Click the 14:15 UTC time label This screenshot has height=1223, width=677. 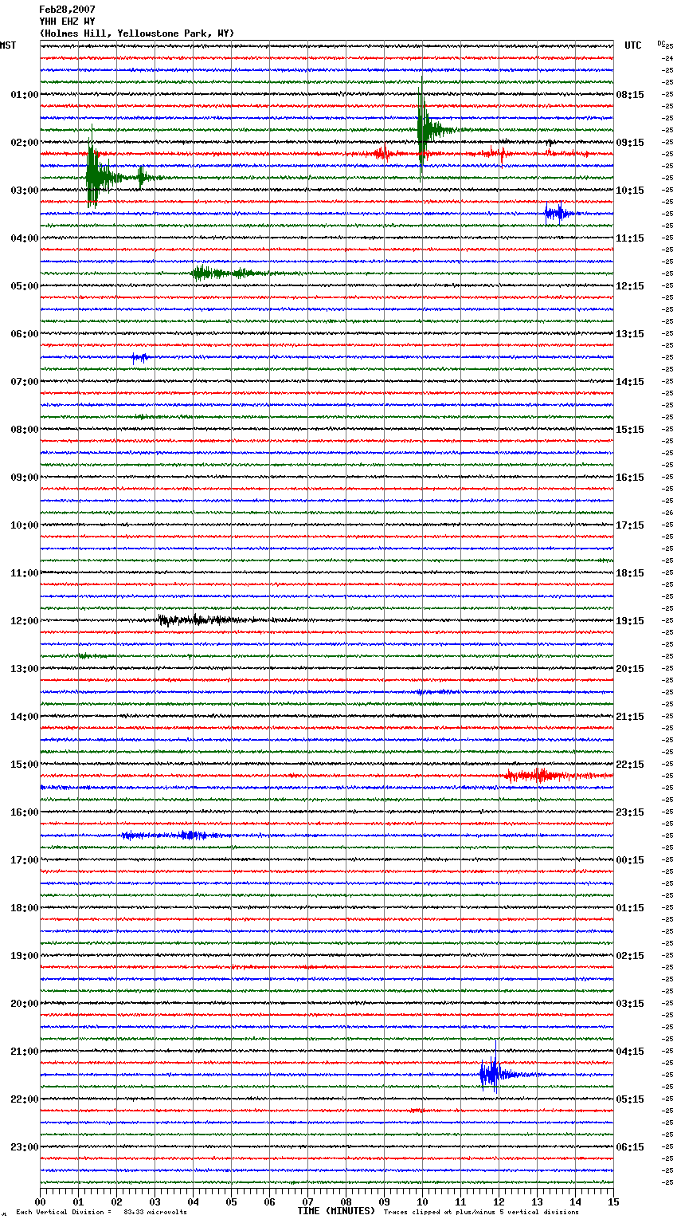coord(630,382)
